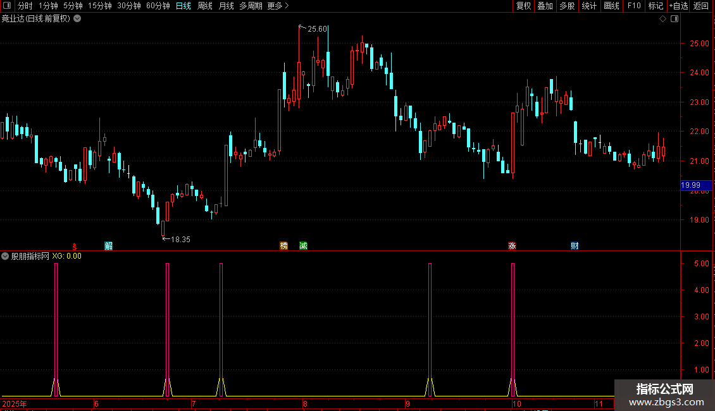The height and width of the screenshot is (411, 715).
Task: Open the 复权 adjustment button
Action: pos(523,6)
